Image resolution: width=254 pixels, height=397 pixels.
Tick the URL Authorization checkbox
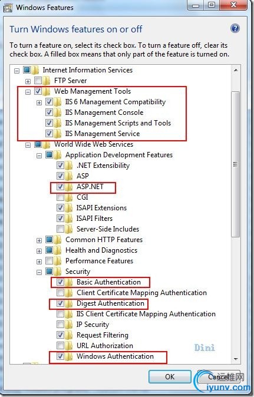60,345
